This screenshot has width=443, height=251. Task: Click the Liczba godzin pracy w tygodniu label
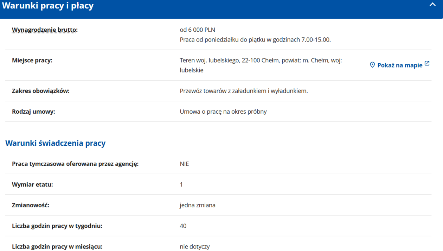pyautogui.click(x=57, y=226)
